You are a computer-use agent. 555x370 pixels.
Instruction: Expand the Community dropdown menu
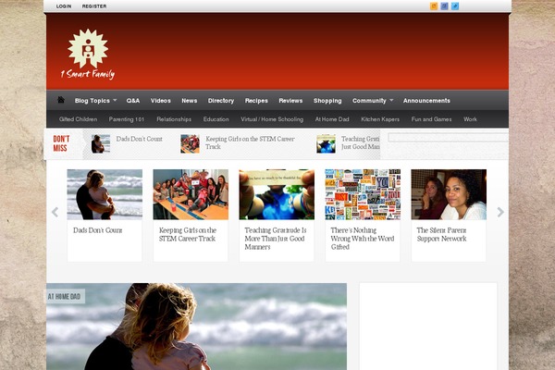click(x=373, y=101)
